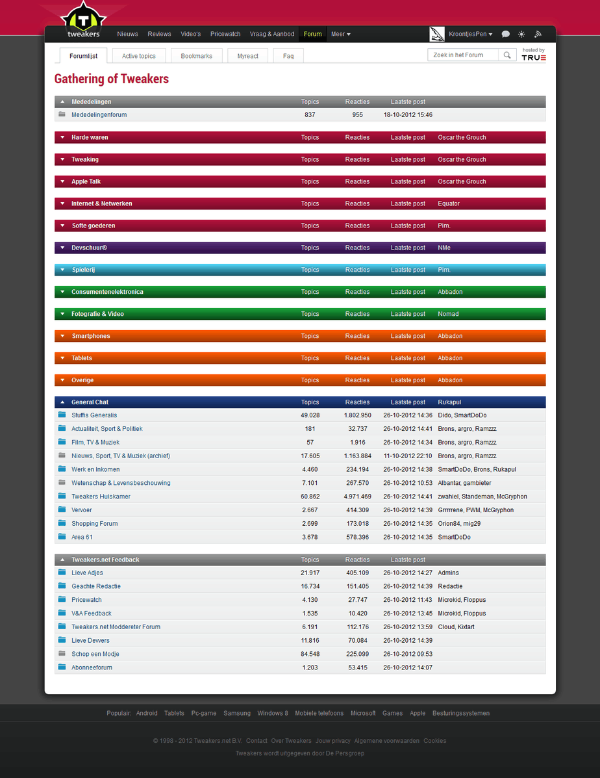The height and width of the screenshot is (778, 600).
Task: Open Pricewatch in top navigation
Action: click(225, 34)
